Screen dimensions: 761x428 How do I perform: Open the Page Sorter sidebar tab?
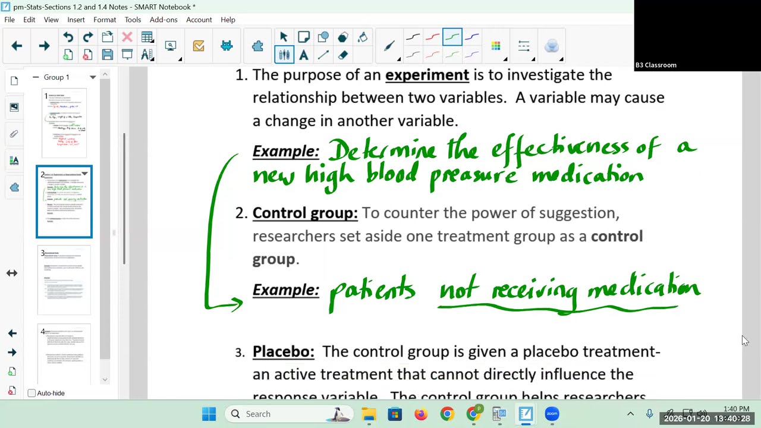point(14,81)
